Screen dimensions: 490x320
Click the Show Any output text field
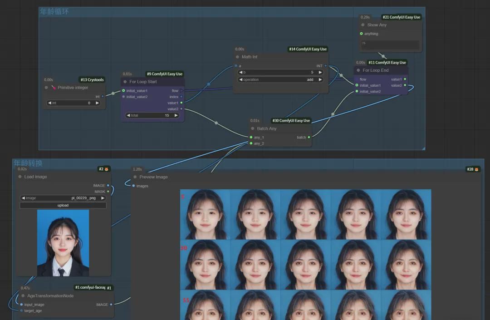pyautogui.click(x=390, y=44)
